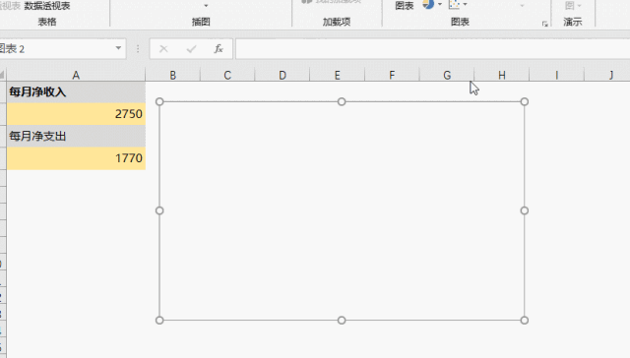Open the pie chart insert icon
Viewport: 630px width, 358px height.
[x=428, y=4]
